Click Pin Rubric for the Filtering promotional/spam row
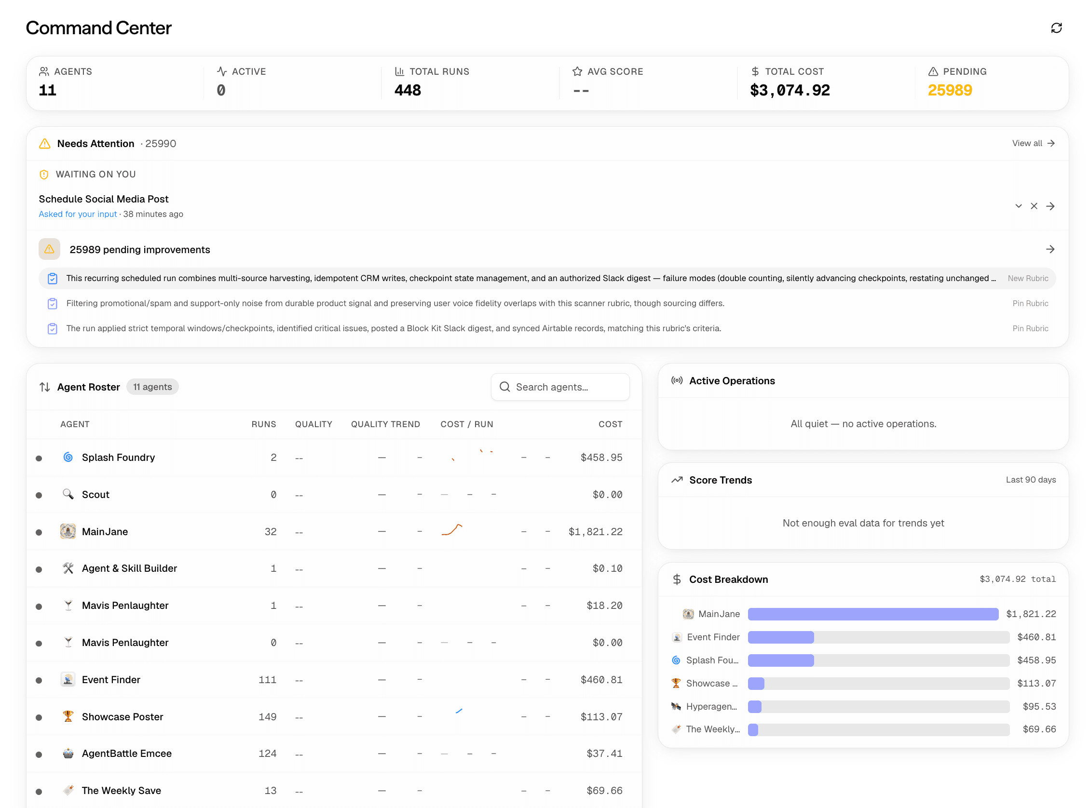Image resolution: width=1089 pixels, height=808 pixels. [x=1030, y=303]
